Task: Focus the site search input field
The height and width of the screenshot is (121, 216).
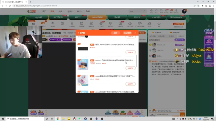Action: 136,11
